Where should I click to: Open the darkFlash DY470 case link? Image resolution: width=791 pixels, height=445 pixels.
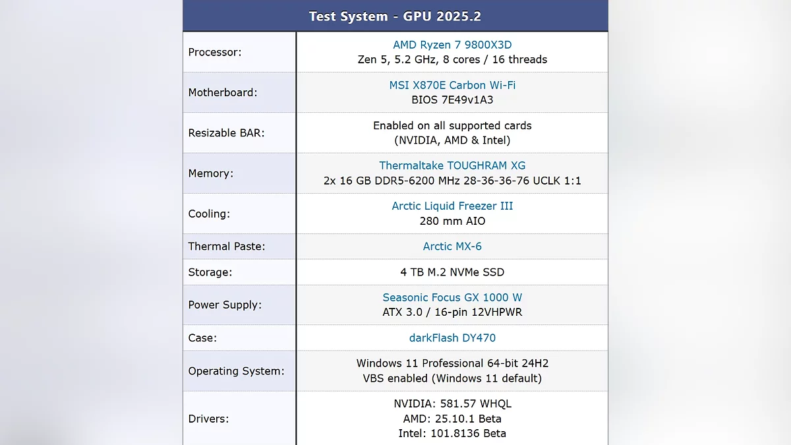pos(452,338)
